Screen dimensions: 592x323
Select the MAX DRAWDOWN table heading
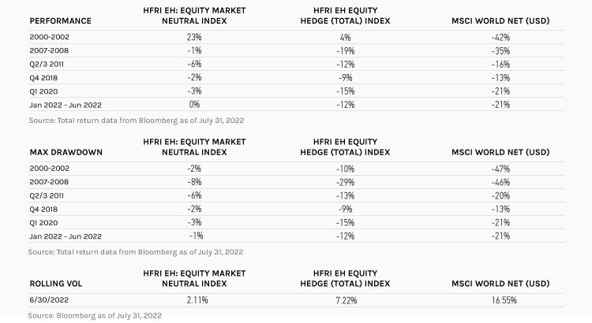[x=63, y=151]
